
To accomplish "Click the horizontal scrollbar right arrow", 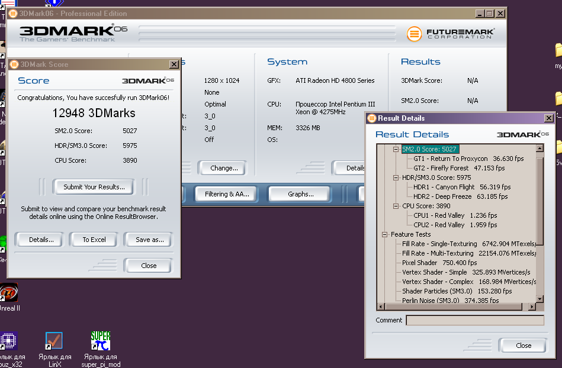I will [x=532, y=306].
